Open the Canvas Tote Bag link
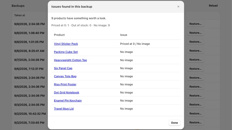232x130 pixels. click(65, 76)
